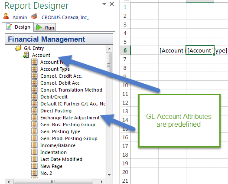Select the Indentation field
This screenshot has width=228, height=184.
tap(53, 152)
